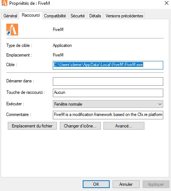
Task: Close the Propriétés de FiveM window
Action: [x=167, y=3]
